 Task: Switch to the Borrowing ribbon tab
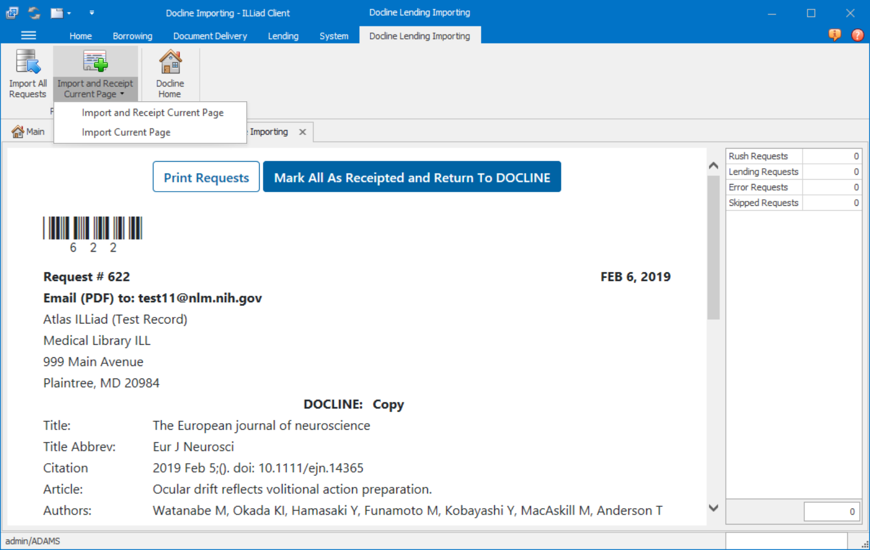pyautogui.click(x=132, y=36)
